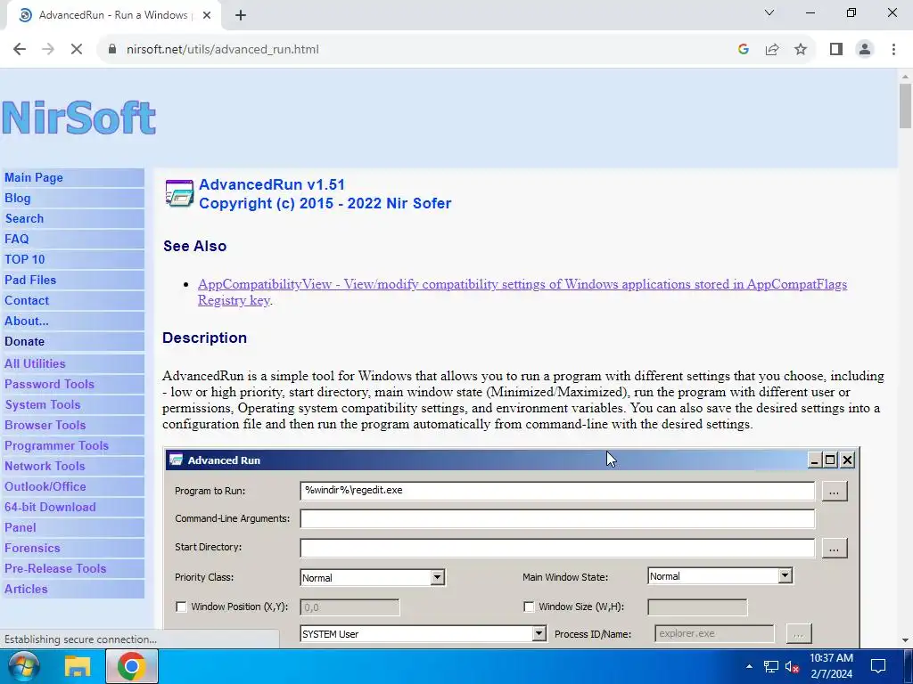Go back using the browser back arrow
This screenshot has height=684, width=913.
point(20,50)
